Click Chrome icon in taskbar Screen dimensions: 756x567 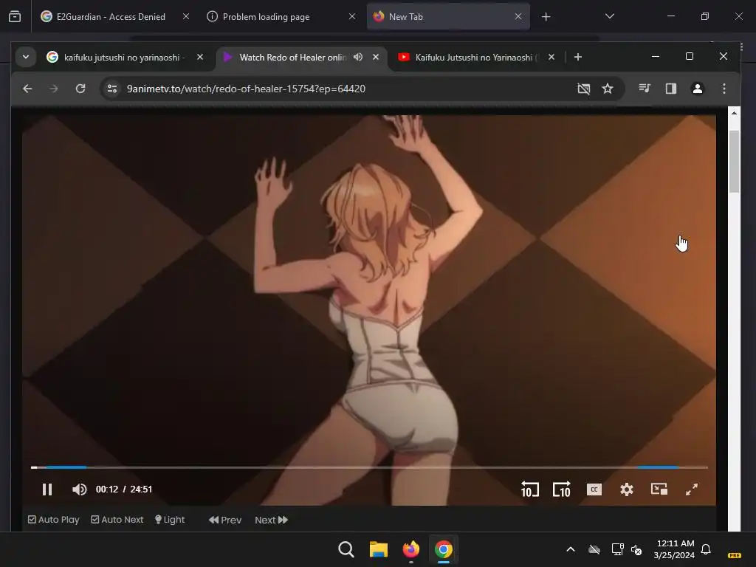pos(444,549)
